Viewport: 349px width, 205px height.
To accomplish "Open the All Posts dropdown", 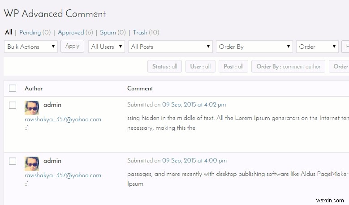I will click(171, 47).
